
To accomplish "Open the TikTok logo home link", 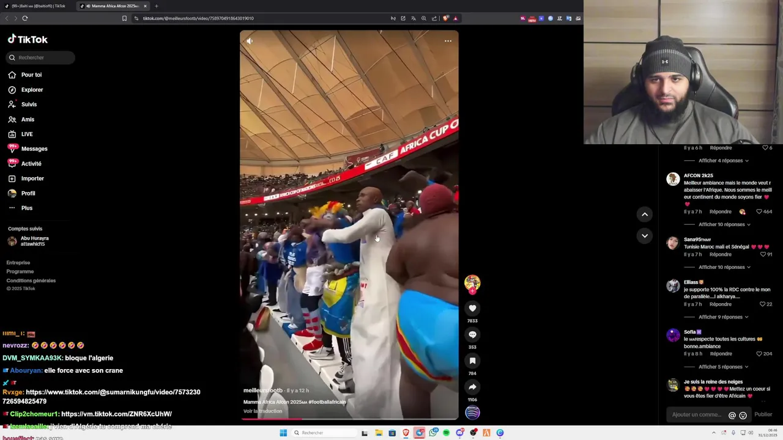I will pyautogui.click(x=28, y=39).
